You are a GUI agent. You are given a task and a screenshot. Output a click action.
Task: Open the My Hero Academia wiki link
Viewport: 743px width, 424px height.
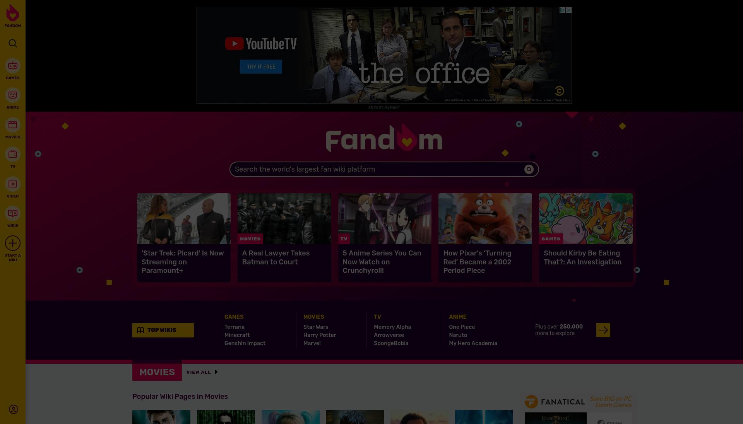click(473, 343)
